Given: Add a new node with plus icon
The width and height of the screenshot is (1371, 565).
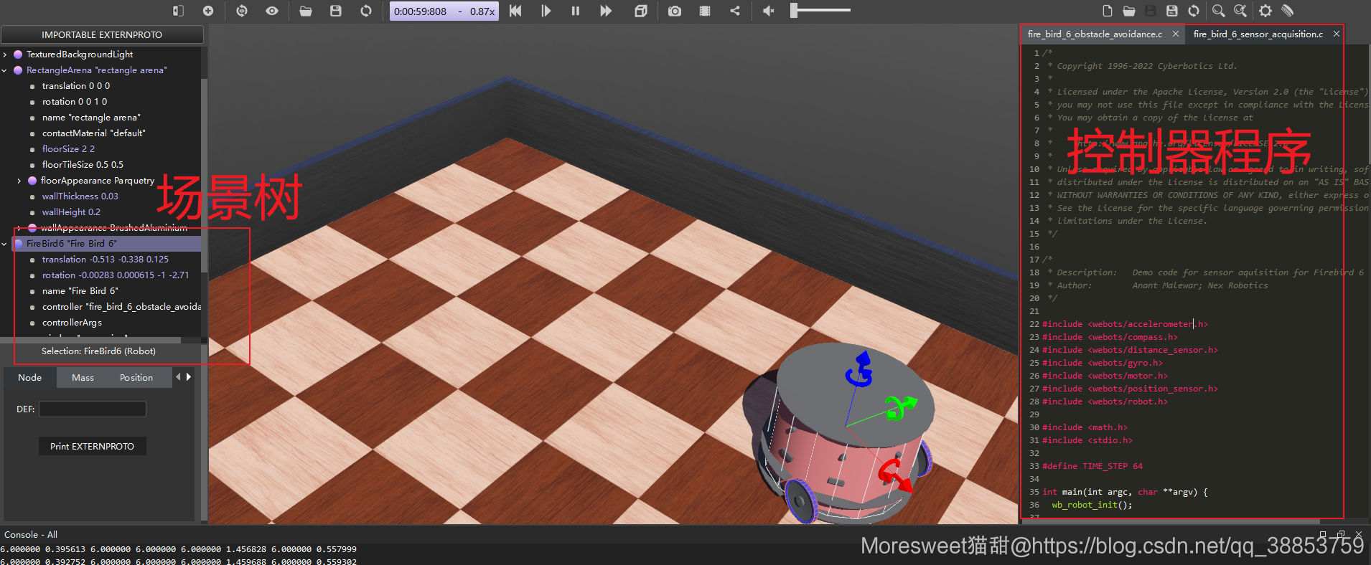Looking at the screenshot, I should pyautogui.click(x=208, y=11).
